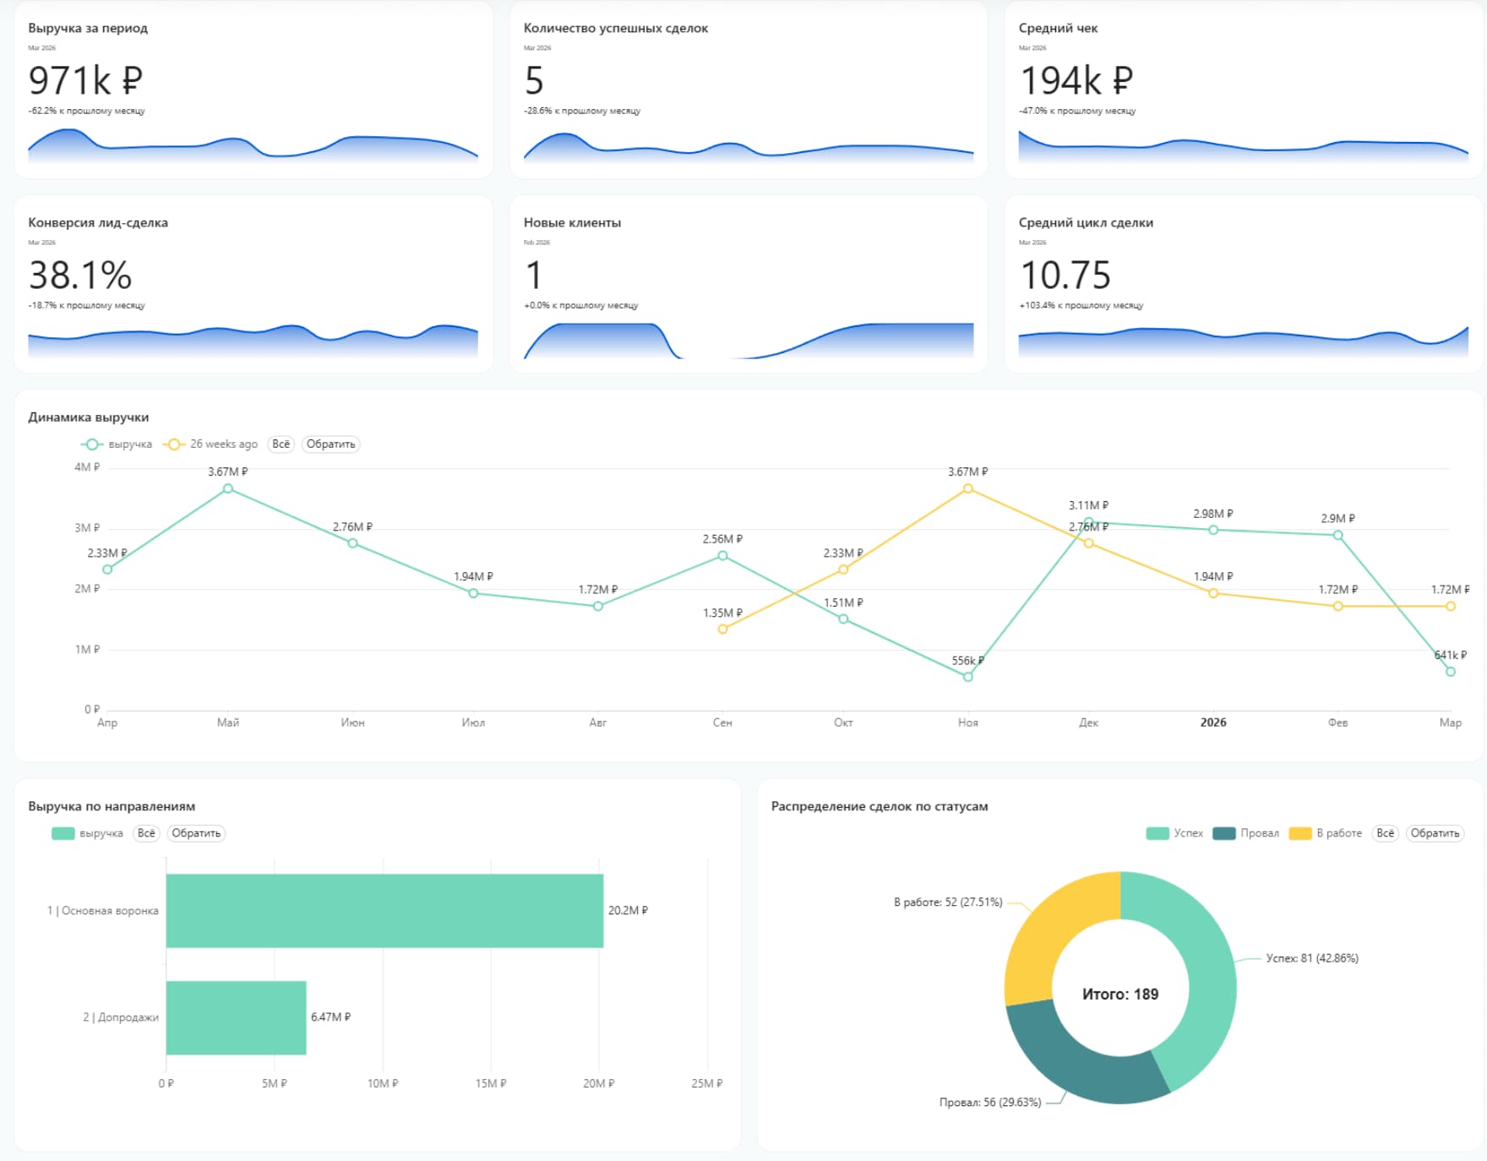The image size is (1487, 1161).
Task: Toggle the green выручка series in Динамика выручки legend
Action: (117, 444)
